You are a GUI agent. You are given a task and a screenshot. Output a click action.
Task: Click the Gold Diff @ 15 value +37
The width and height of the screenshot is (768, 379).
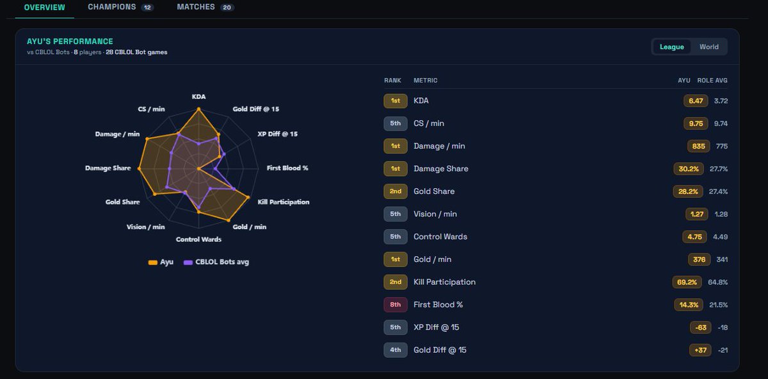pos(700,350)
